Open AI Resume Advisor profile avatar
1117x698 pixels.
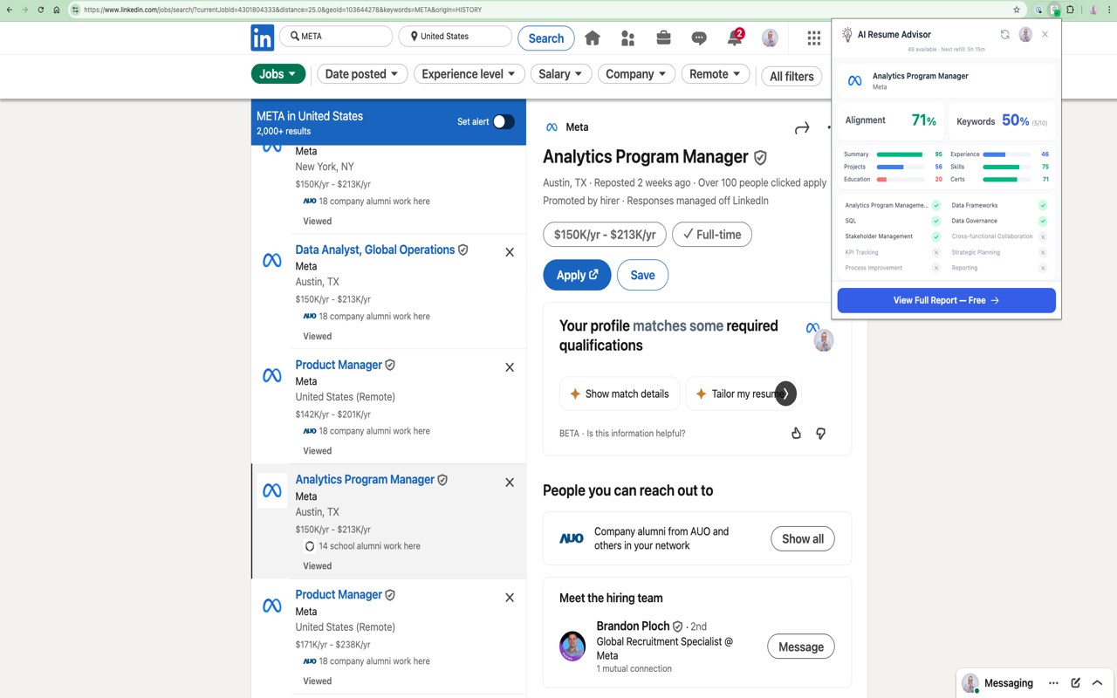1025,35
